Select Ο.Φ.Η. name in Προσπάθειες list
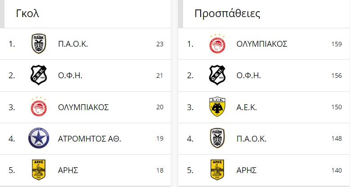Screen dimensions: 350x187 tap(248, 76)
